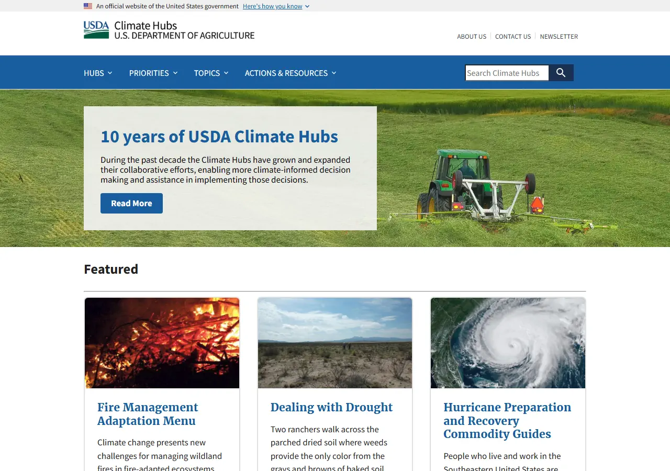
Task: Click the Dealing with Drought heading link
Action: click(x=331, y=407)
